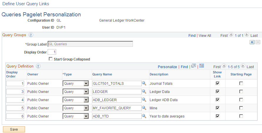This screenshot has height=133, width=262.
Task: Look up query name for MY_FAVORITE_QUERY
Action: (x=144, y=108)
